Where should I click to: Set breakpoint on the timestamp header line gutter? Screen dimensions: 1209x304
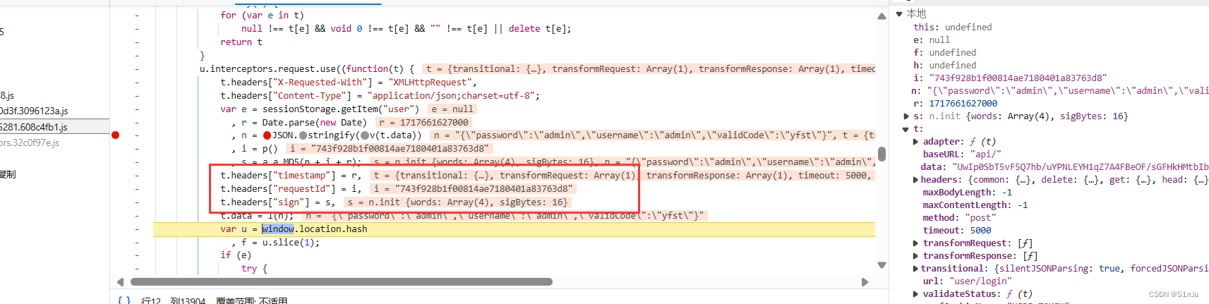point(136,176)
